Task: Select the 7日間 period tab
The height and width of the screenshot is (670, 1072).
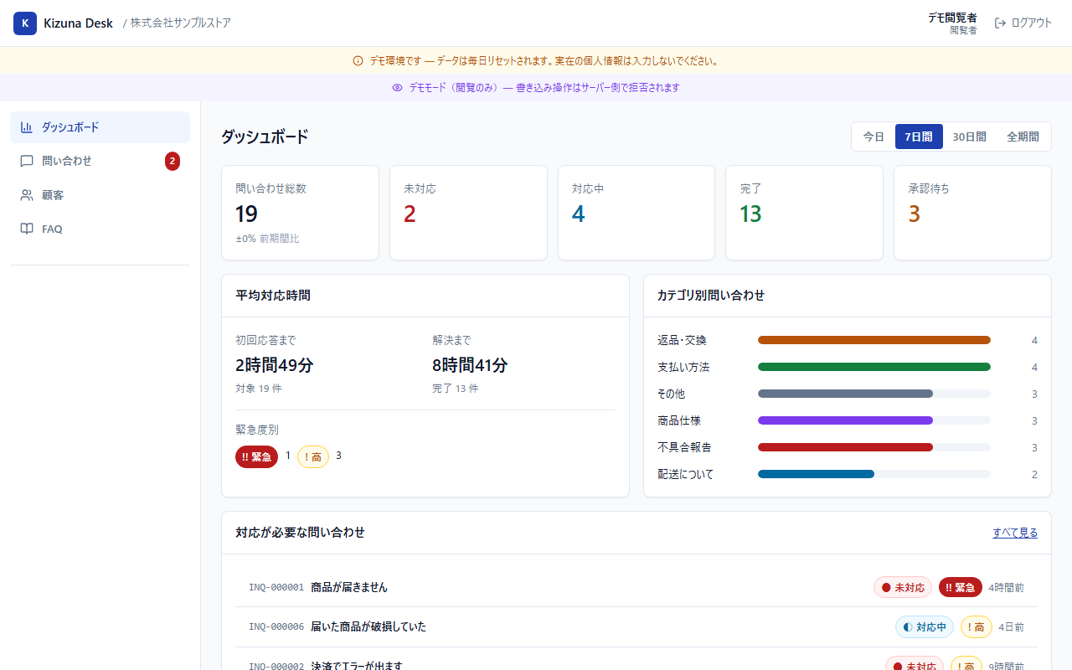Action: coord(919,137)
